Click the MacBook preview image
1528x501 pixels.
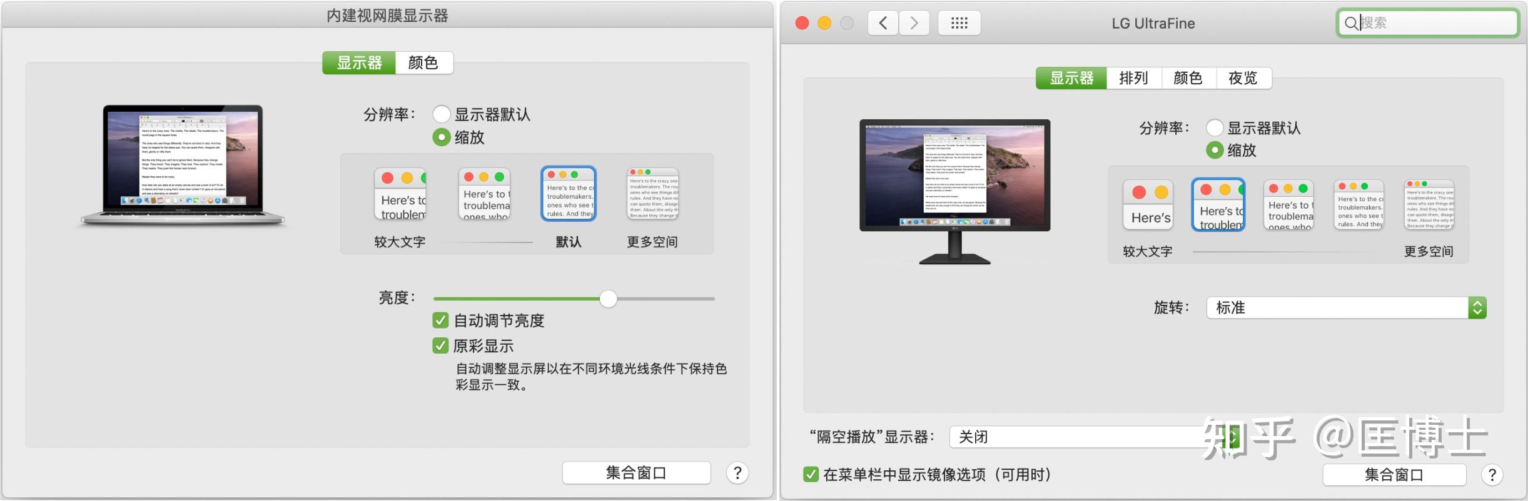(183, 165)
